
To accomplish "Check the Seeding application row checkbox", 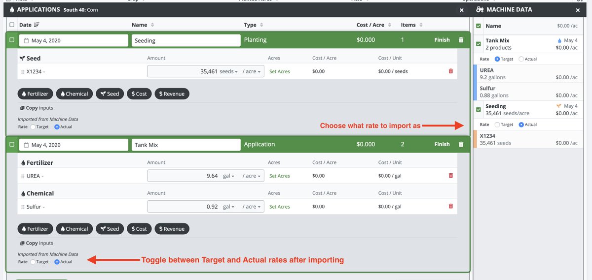I will click(12, 40).
